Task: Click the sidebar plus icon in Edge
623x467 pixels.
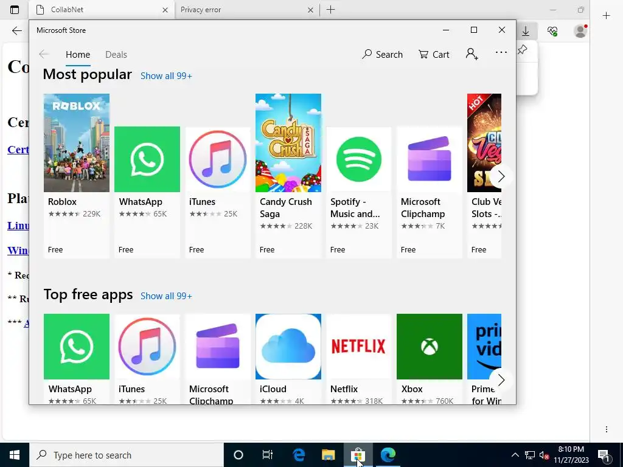Action: coord(607,15)
